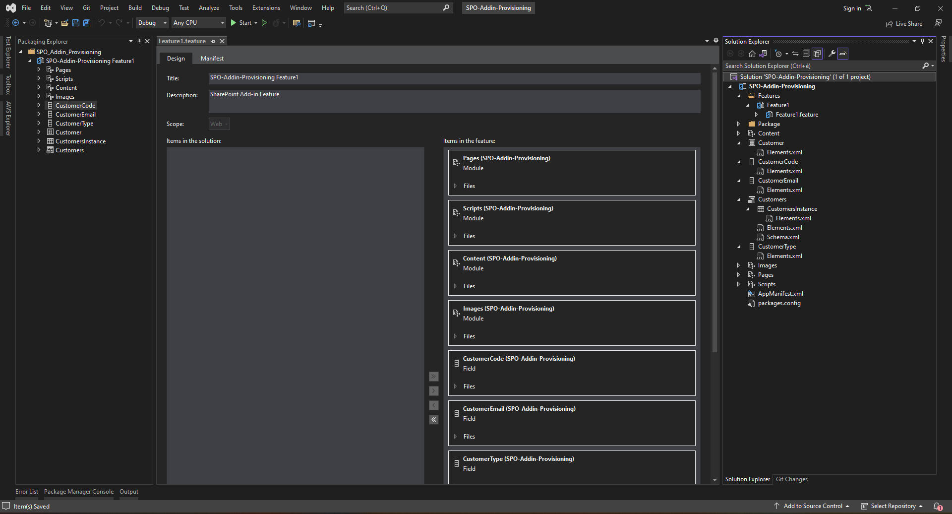Viewport: 952px width, 514px height.
Task: Open the Package Manager Console tab
Action: (79, 492)
